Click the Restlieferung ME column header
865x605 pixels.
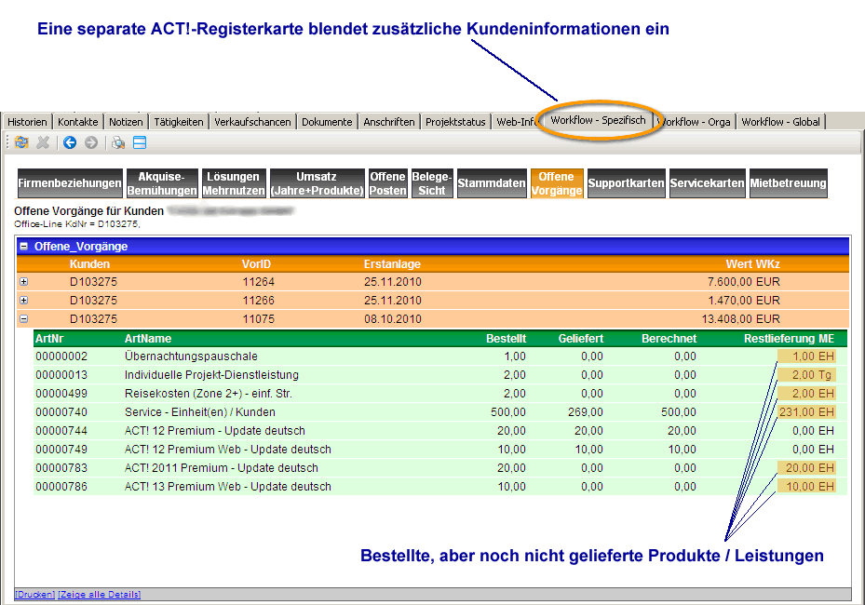click(789, 339)
